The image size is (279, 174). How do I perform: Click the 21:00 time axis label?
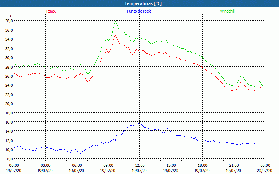tap(234, 166)
